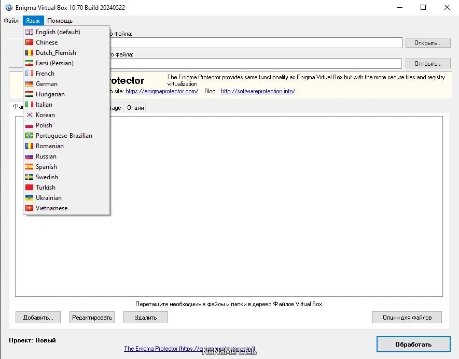This screenshot has width=459, height=359.
Task: Switch to the Опции tab
Action: coord(135,108)
